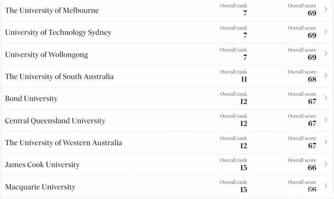
Task: Open University of Technology Sydney chevron arrow
Action: click(x=326, y=32)
